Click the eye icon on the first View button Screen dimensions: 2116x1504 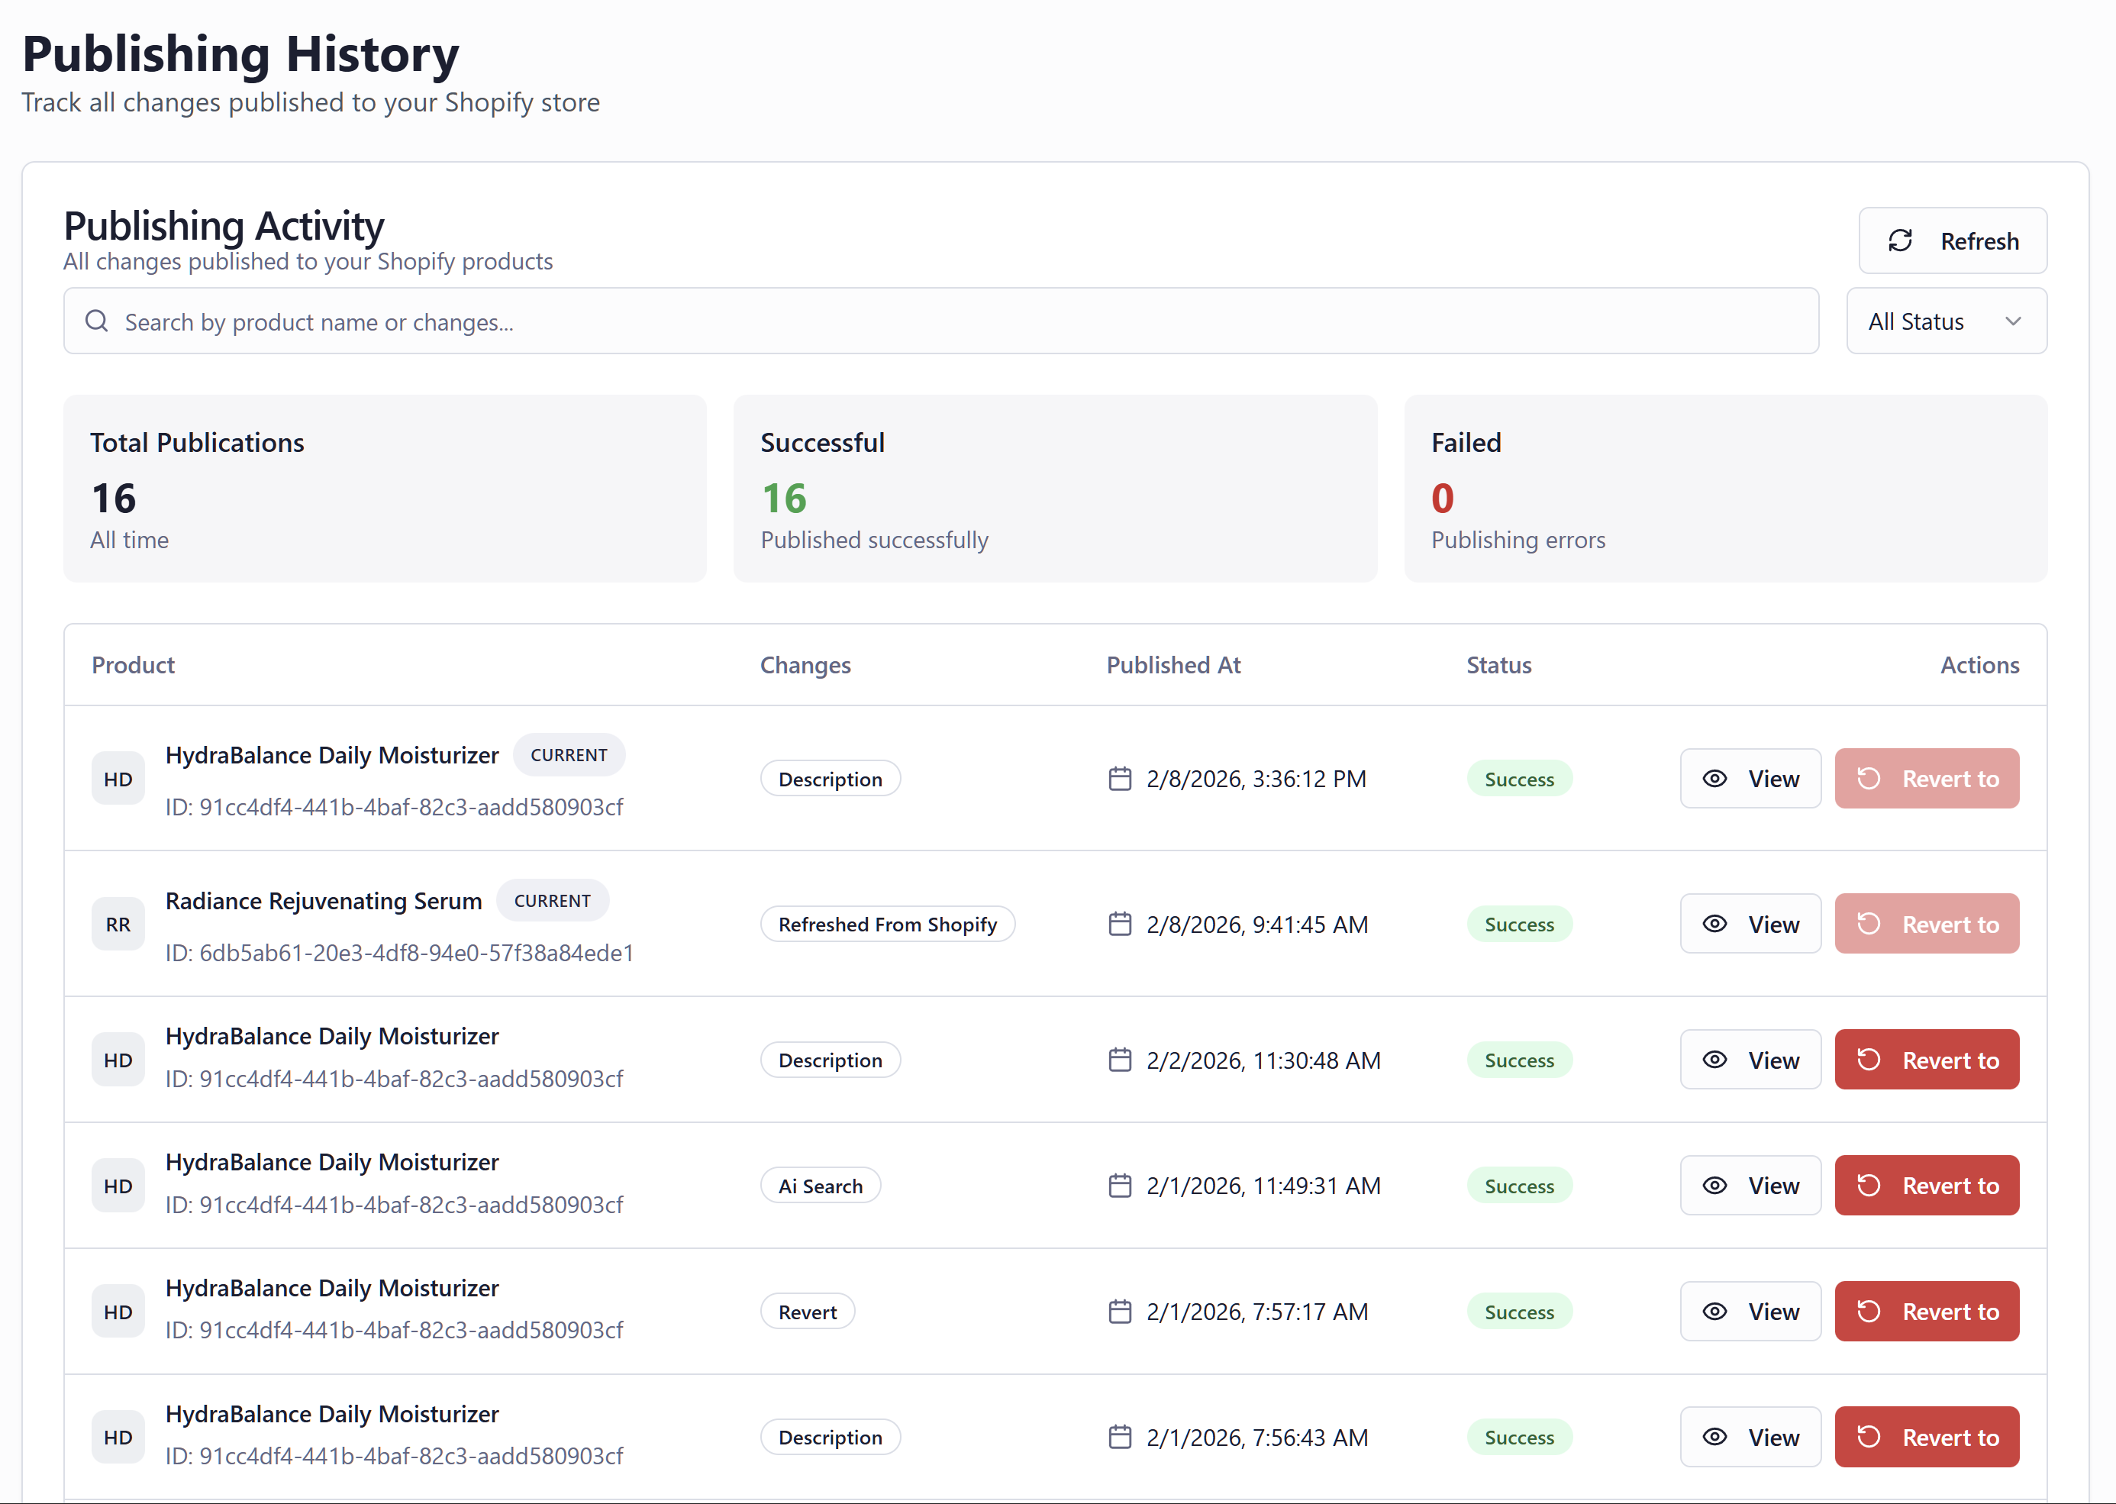[1714, 778]
